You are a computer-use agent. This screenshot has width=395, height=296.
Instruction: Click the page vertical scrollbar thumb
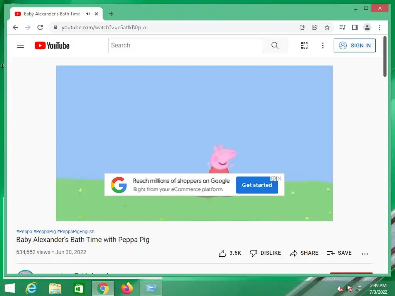pyautogui.click(x=385, y=56)
